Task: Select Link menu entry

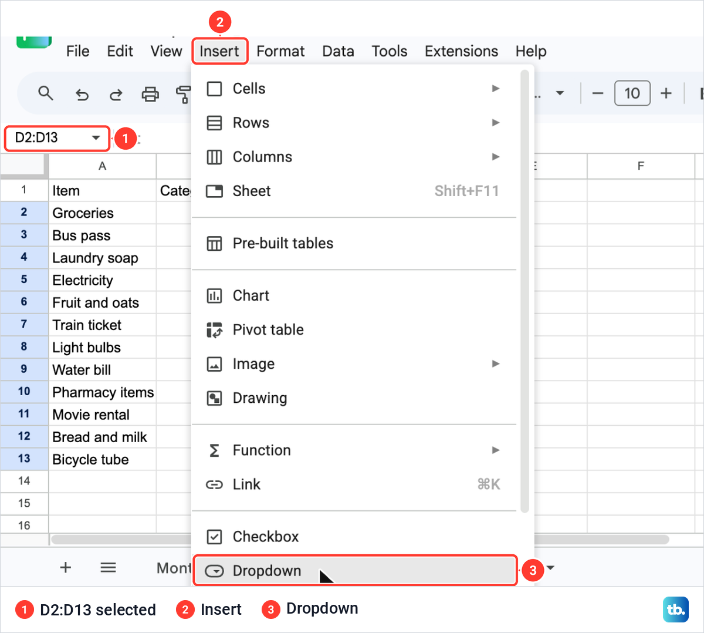Action: [354, 484]
